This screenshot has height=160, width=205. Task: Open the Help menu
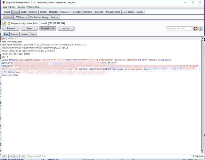click(x=37, y=7)
